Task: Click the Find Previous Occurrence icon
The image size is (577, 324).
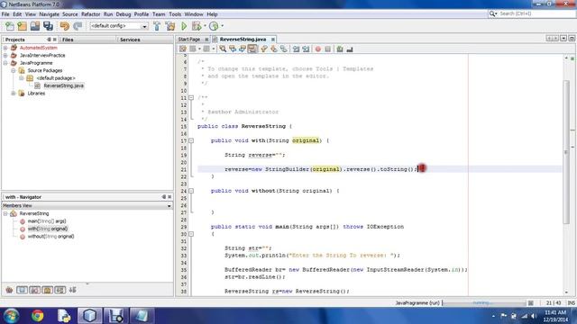Action: tap(233, 49)
